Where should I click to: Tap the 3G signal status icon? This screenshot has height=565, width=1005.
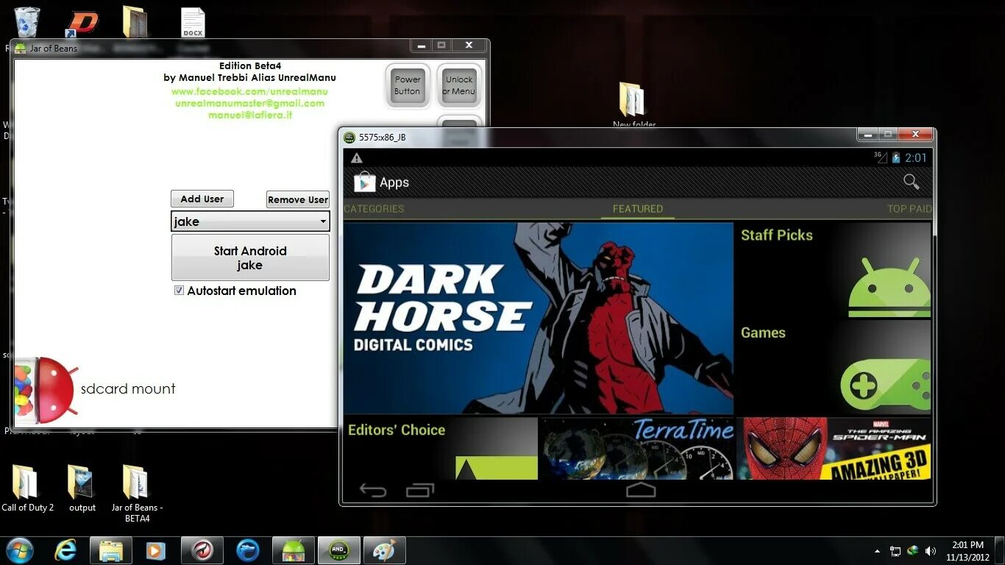pos(880,157)
